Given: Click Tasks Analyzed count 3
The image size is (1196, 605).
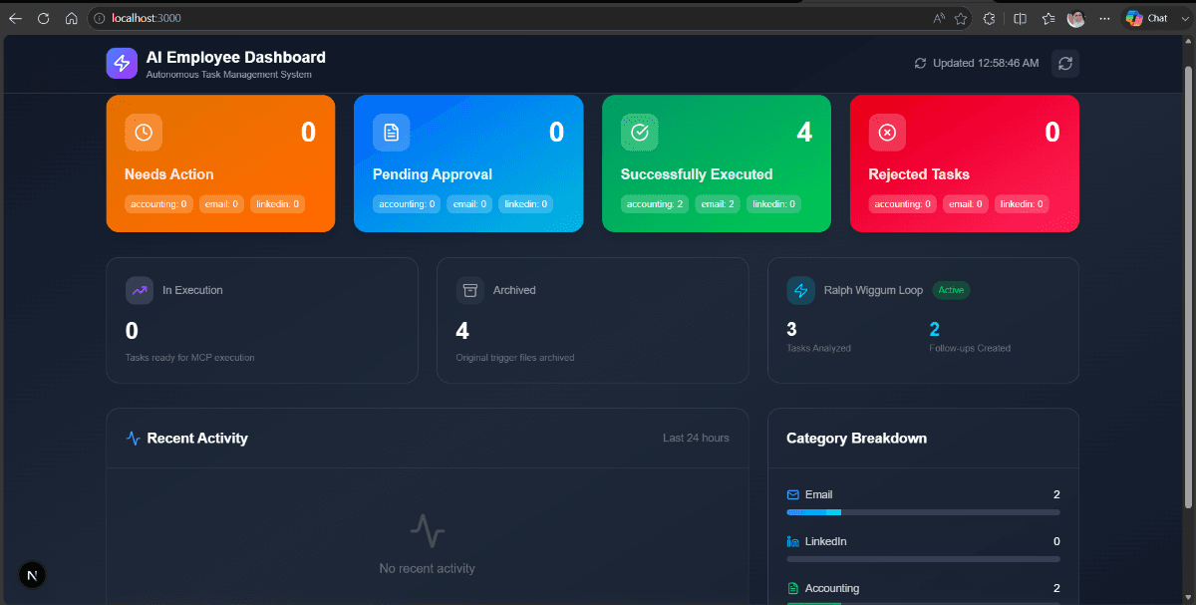Looking at the screenshot, I should tap(791, 329).
